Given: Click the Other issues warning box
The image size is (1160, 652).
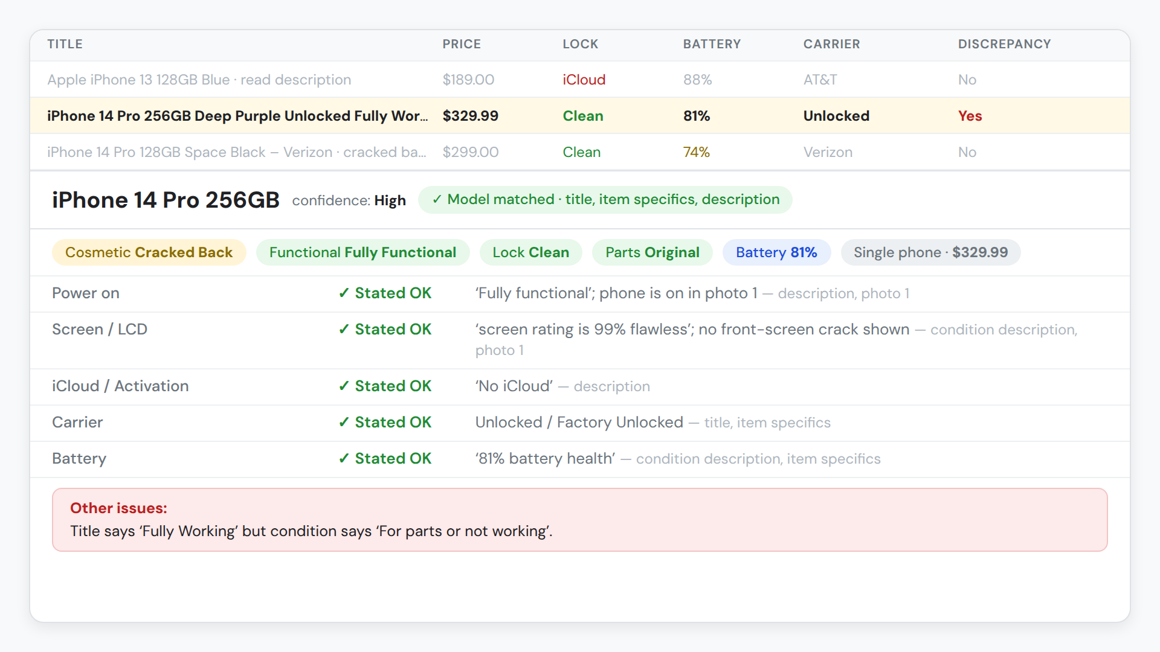Looking at the screenshot, I should (x=580, y=520).
